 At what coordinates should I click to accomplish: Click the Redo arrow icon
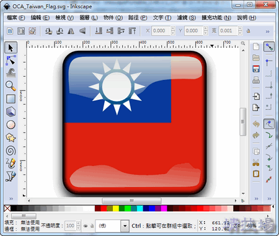click(x=256, y=136)
